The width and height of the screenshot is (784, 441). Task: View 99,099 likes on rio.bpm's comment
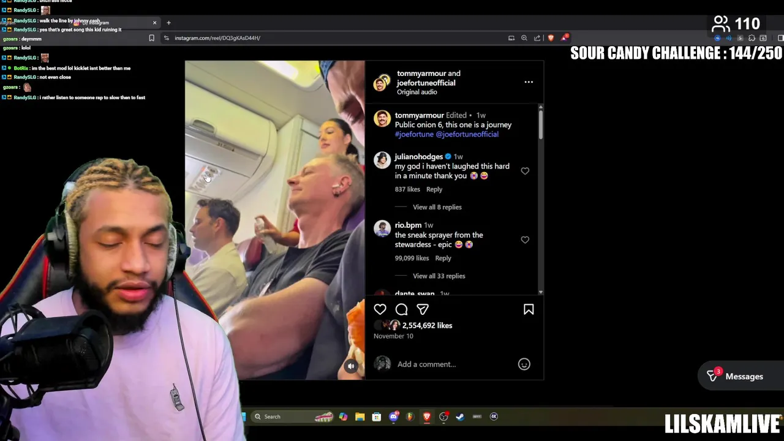(x=412, y=258)
